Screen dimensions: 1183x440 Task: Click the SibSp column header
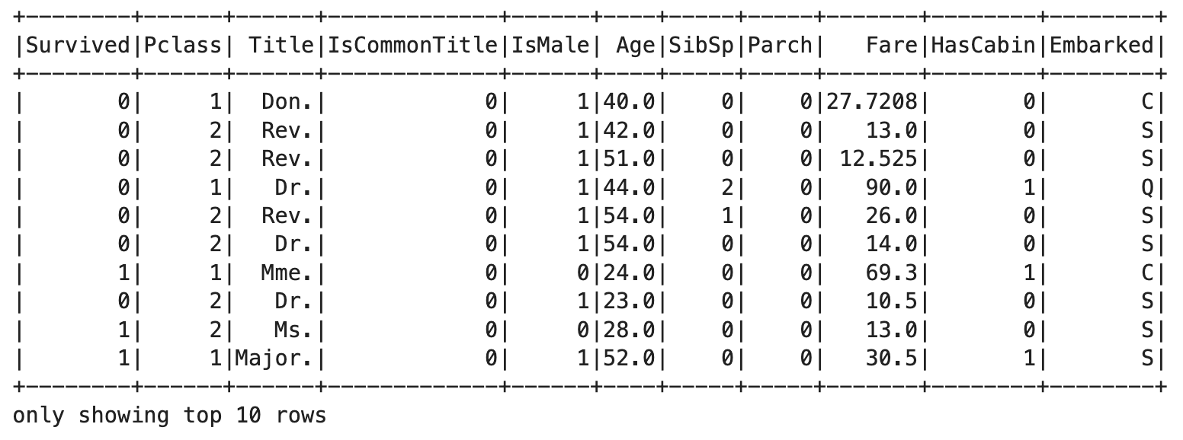coord(701,46)
